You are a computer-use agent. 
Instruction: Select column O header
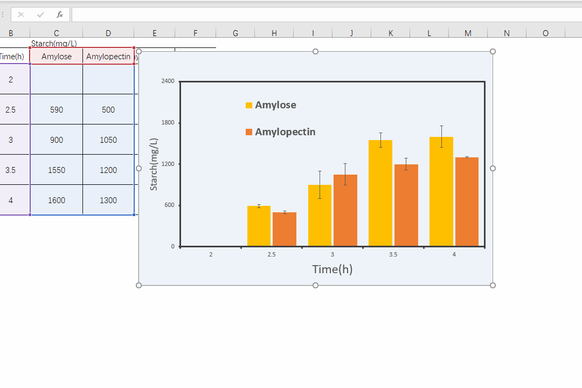tap(545, 33)
